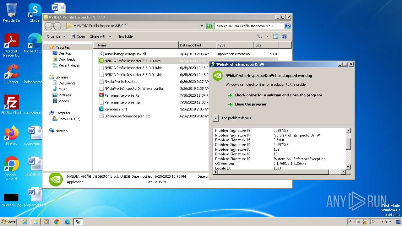The height and width of the screenshot is (226, 402).
Task: Show the preview pane
Action: click(275, 36)
